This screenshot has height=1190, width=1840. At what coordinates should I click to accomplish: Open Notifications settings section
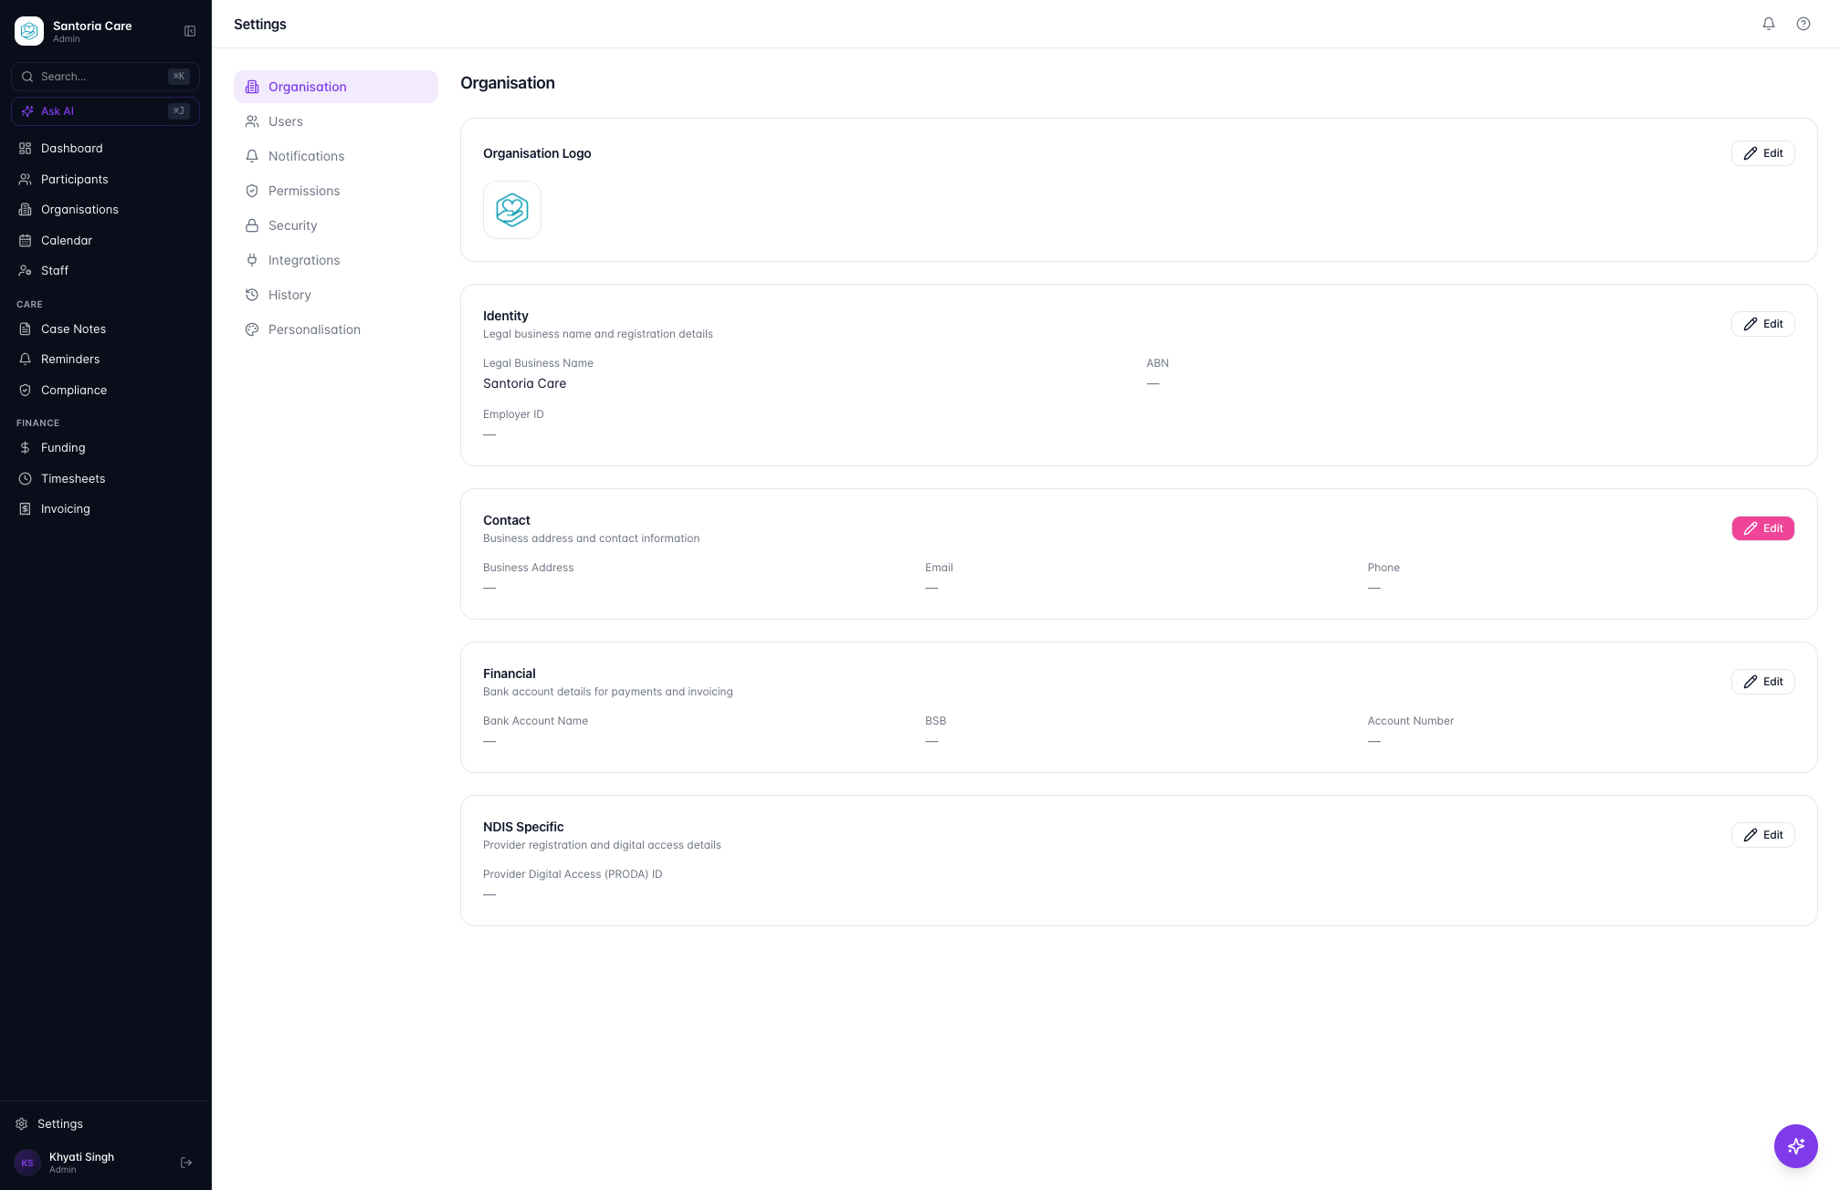pos(336,156)
